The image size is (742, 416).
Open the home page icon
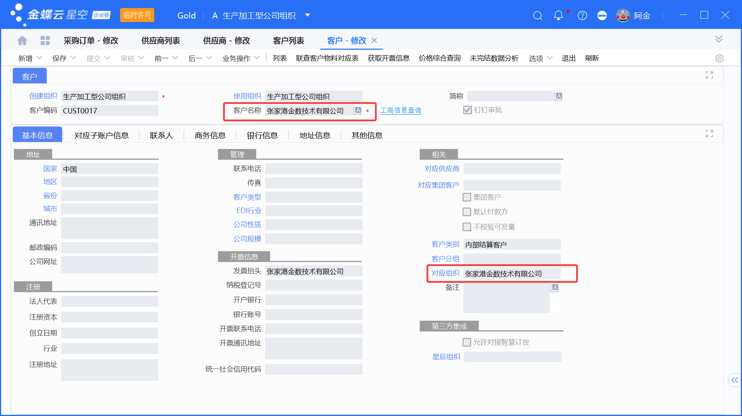tap(22, 41)
